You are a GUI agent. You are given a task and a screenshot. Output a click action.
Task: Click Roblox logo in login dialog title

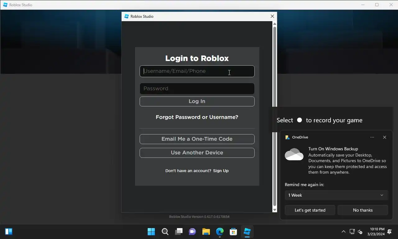click(x=127, y=16)
